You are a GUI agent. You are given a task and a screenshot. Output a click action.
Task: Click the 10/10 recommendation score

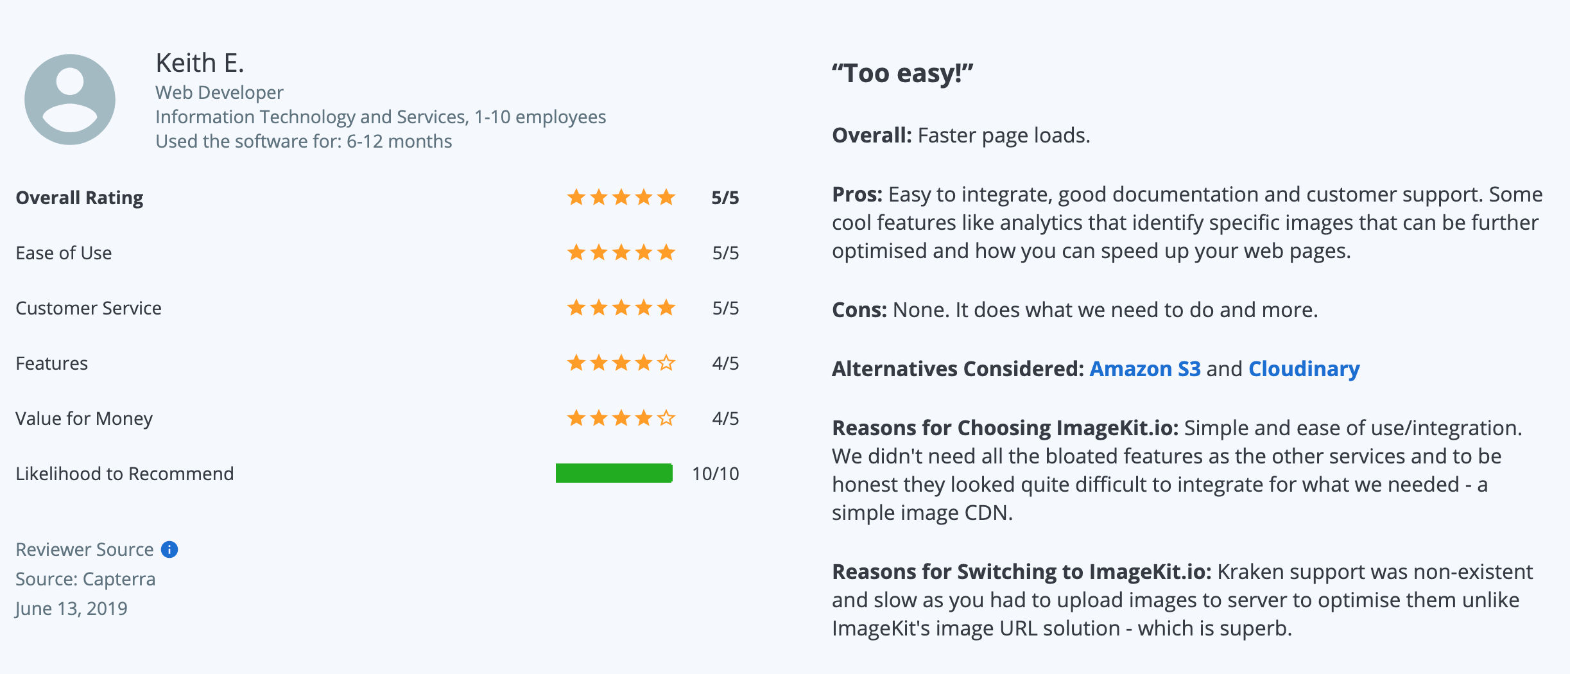(715, 474)
